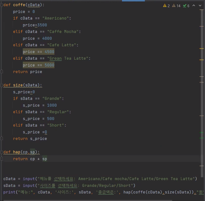Click the line return price
The height and width of the screenshot is (201, 205).
coord(28,72)
